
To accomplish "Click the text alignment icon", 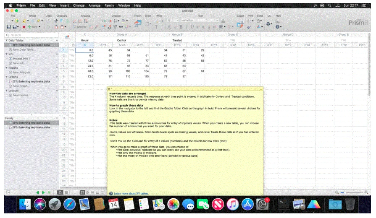I will tap(221, 27).
